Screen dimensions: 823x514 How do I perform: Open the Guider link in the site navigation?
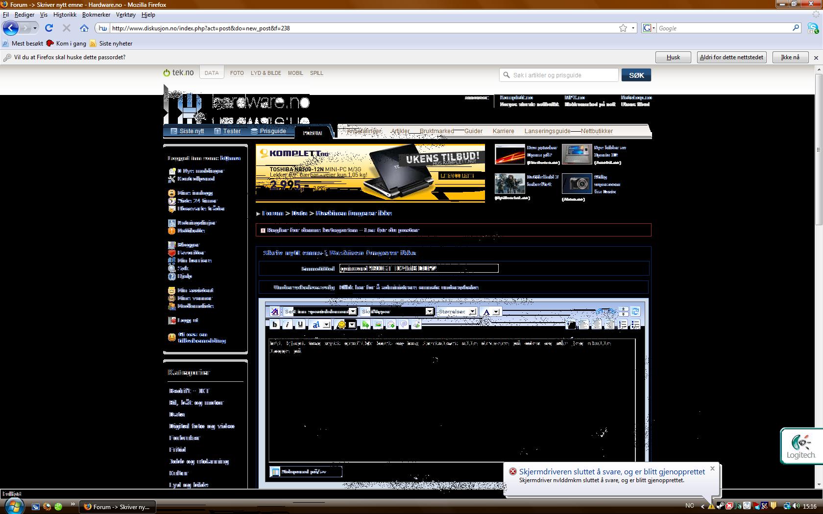pos(473,131)
